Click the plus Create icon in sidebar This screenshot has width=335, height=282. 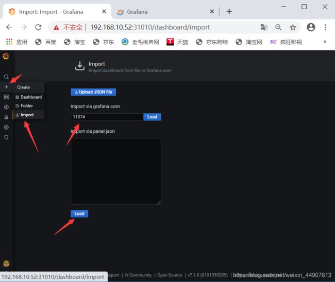click(6, 87)
